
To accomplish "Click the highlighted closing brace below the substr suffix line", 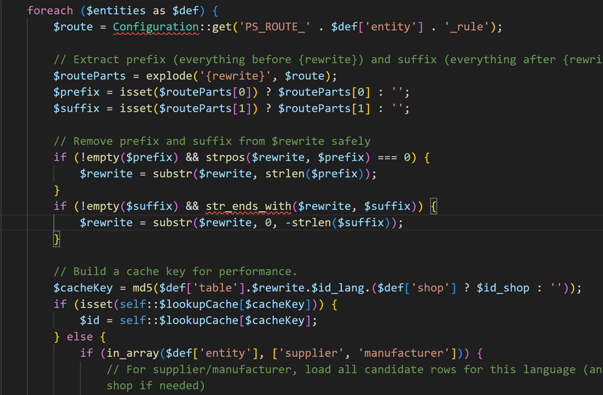I will pyautogui.click(x=57, y=239).
